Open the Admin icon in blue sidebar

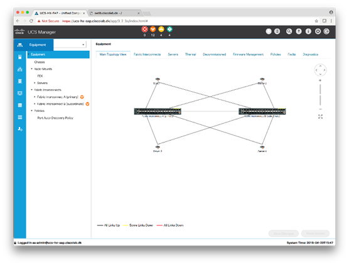20,129
